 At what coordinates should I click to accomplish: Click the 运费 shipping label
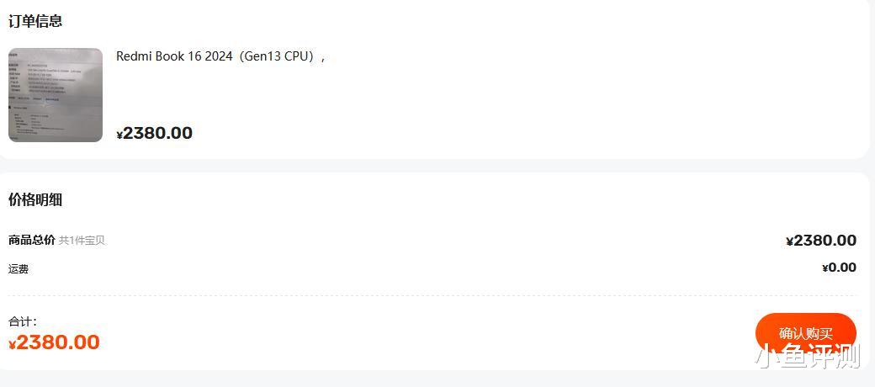click(19, 269)
